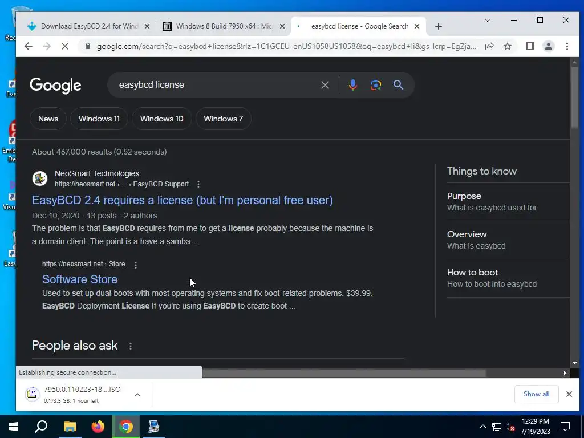Click the neosmart.net EasyBCD Support breadcrumb

pos(121,184)
